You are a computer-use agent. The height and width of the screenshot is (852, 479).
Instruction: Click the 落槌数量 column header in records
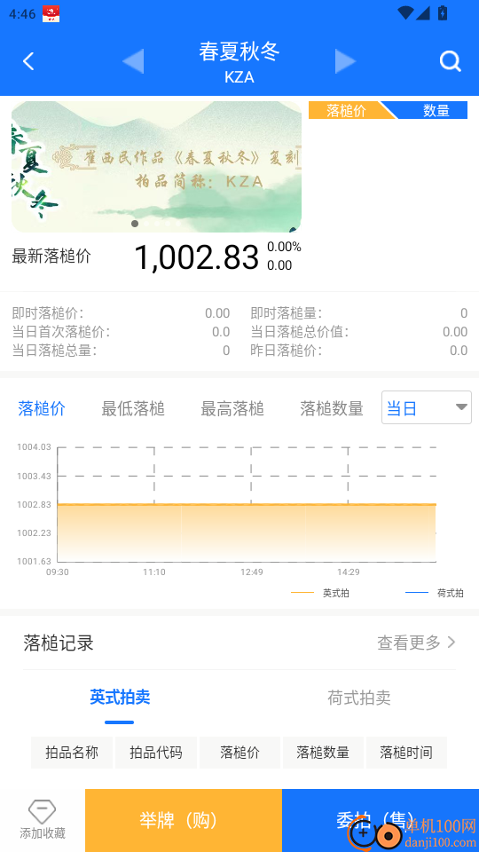(x=323, y=753)
